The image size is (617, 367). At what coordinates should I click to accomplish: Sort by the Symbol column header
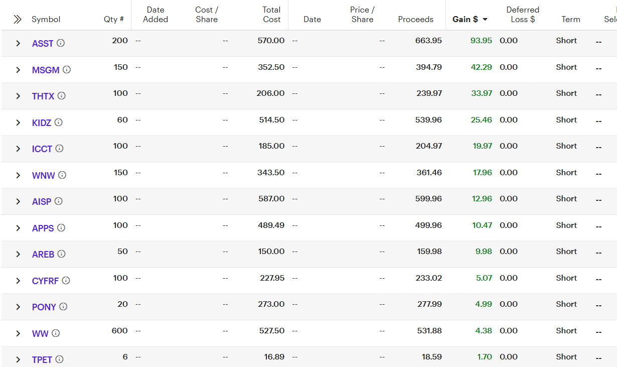46,20
